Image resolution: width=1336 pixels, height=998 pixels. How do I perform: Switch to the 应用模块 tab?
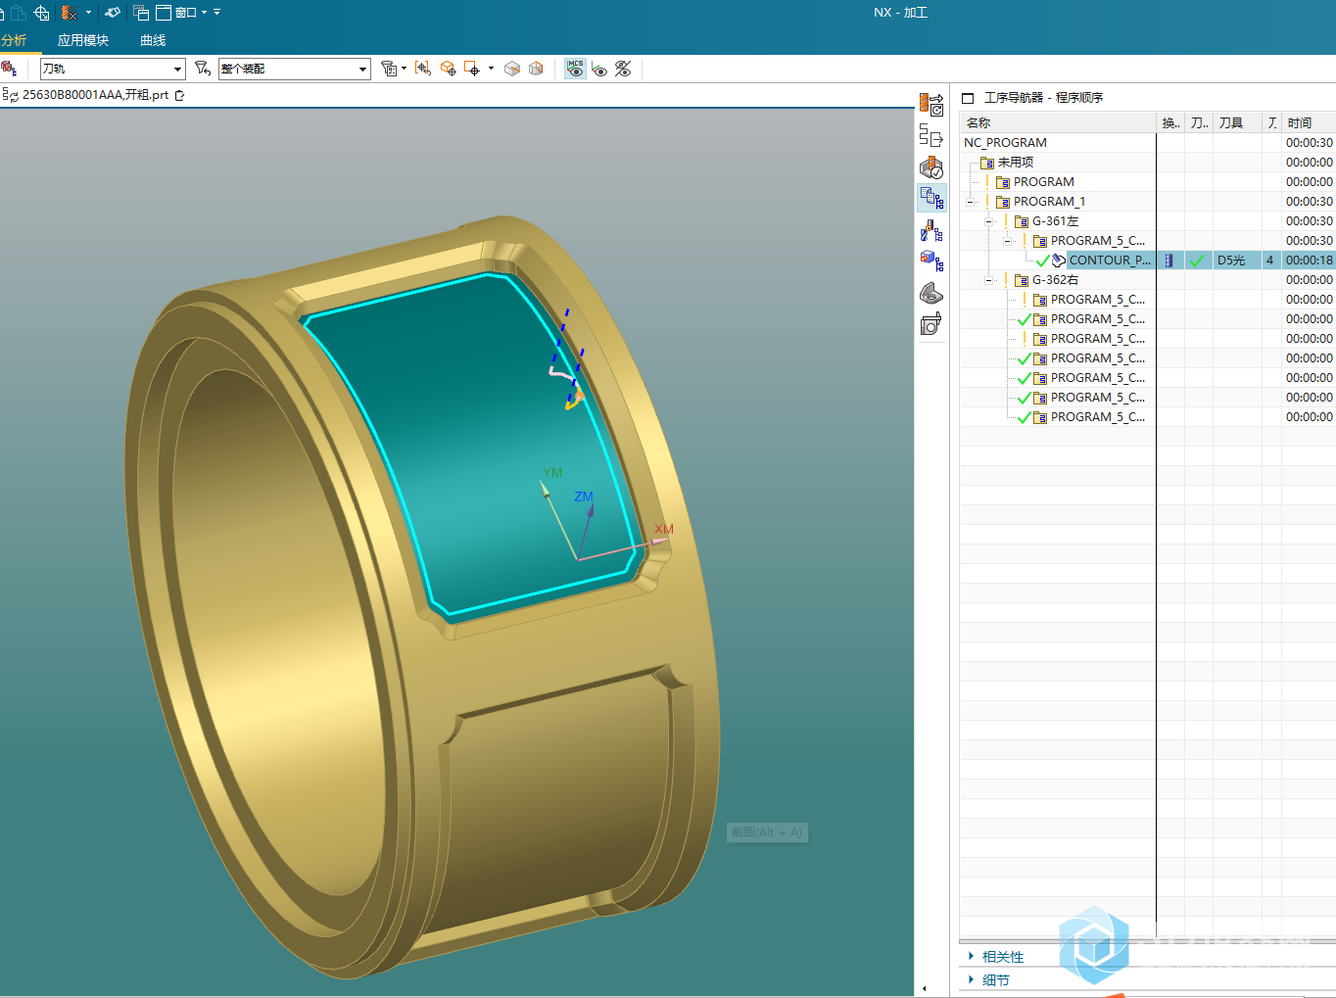[x=83, y=40]
